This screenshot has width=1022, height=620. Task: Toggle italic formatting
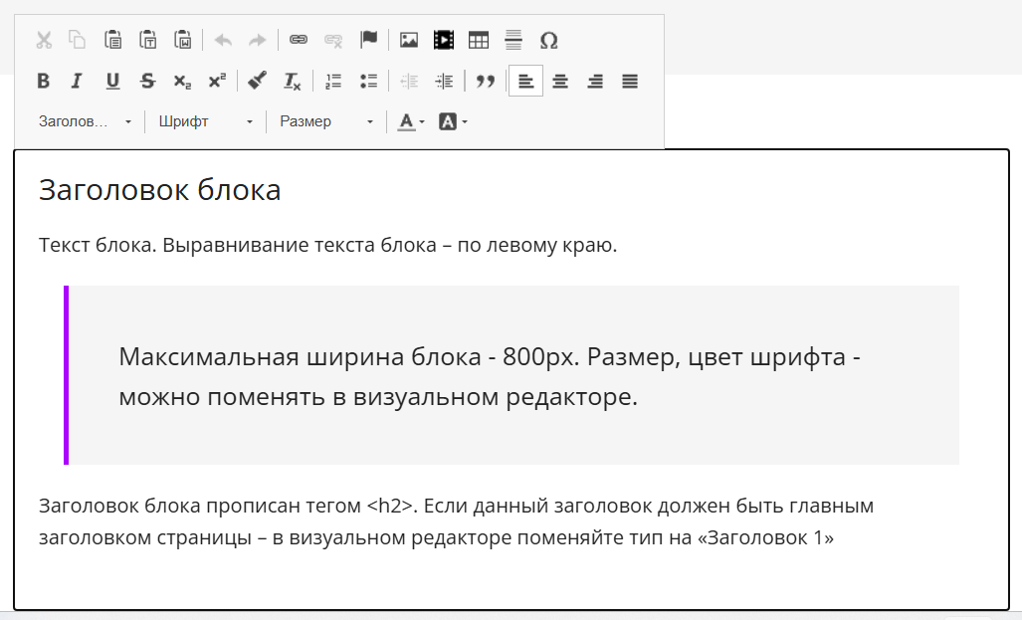77,81
